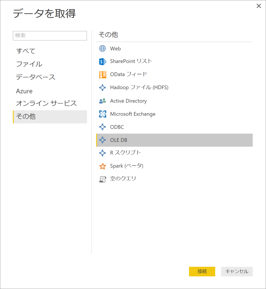Click the 接続 button
Image resolution: width=266 pixels, height=289 pixels.
point(202,271)
